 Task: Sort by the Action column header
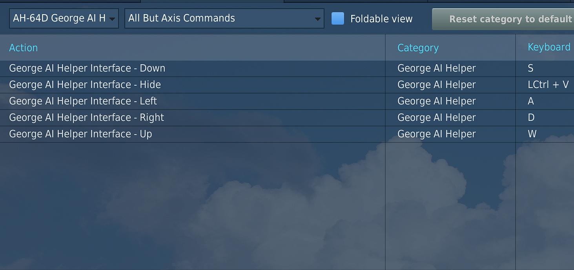tap(24, 48)
